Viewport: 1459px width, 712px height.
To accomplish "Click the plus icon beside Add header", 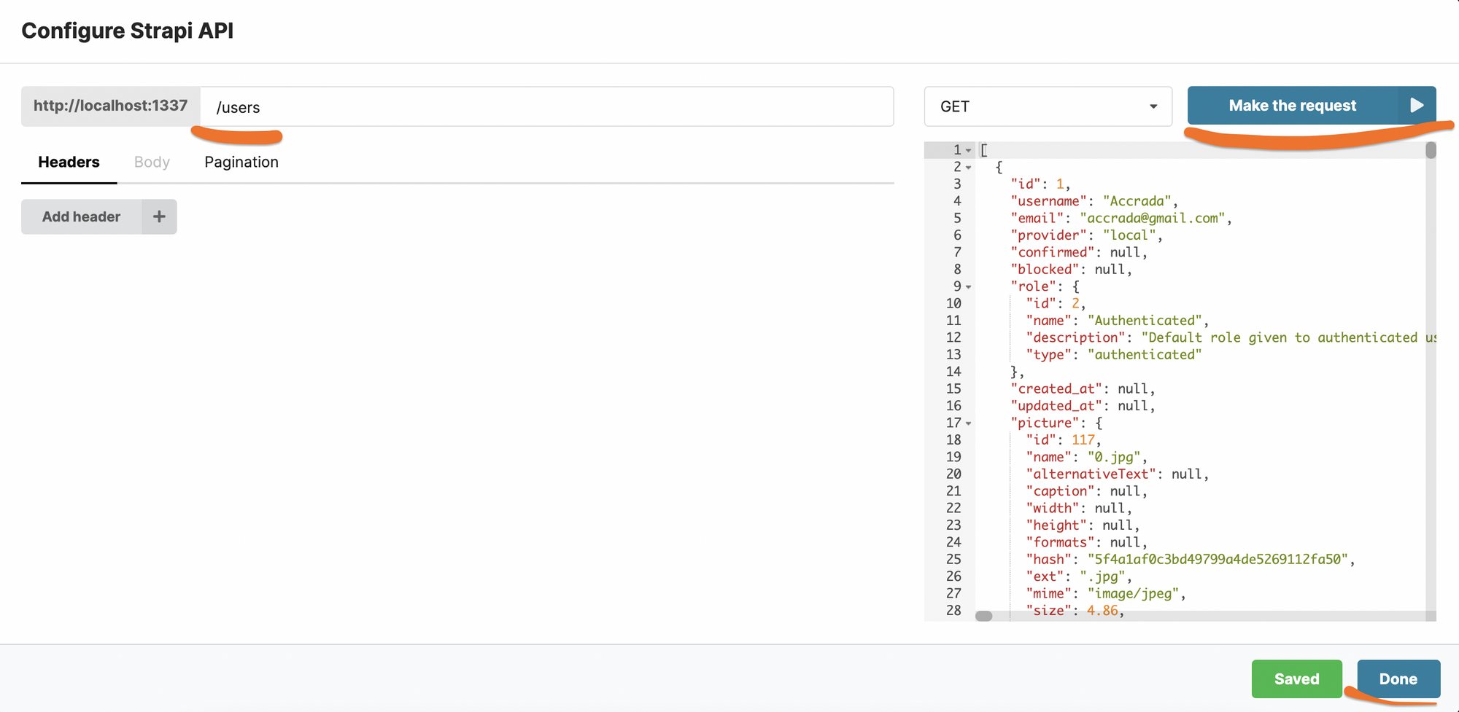I will coord(159,216).
